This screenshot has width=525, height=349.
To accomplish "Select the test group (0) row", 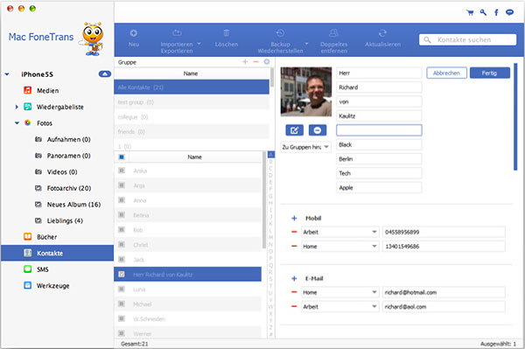I will 192,102.
